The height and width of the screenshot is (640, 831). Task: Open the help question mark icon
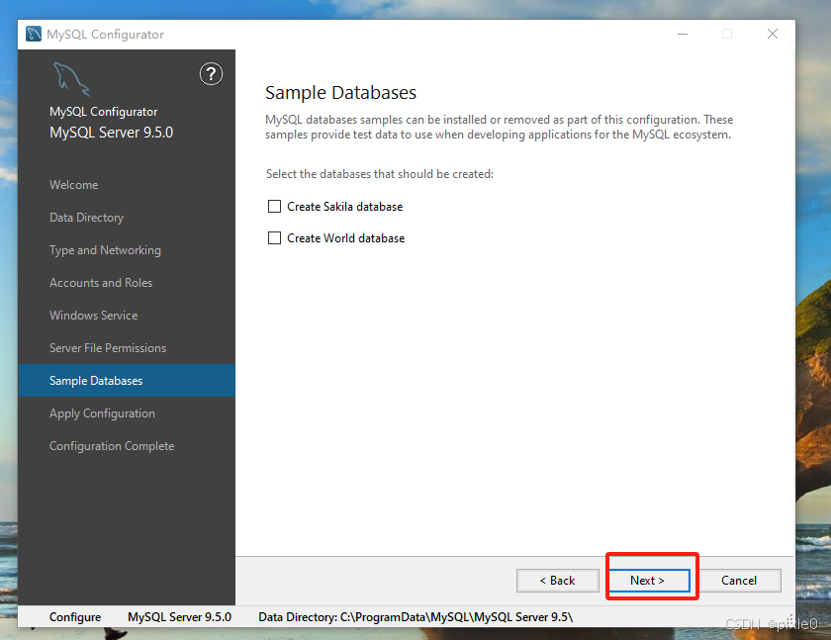click(211, 73)
